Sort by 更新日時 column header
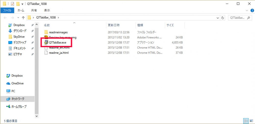 [113, 25]
